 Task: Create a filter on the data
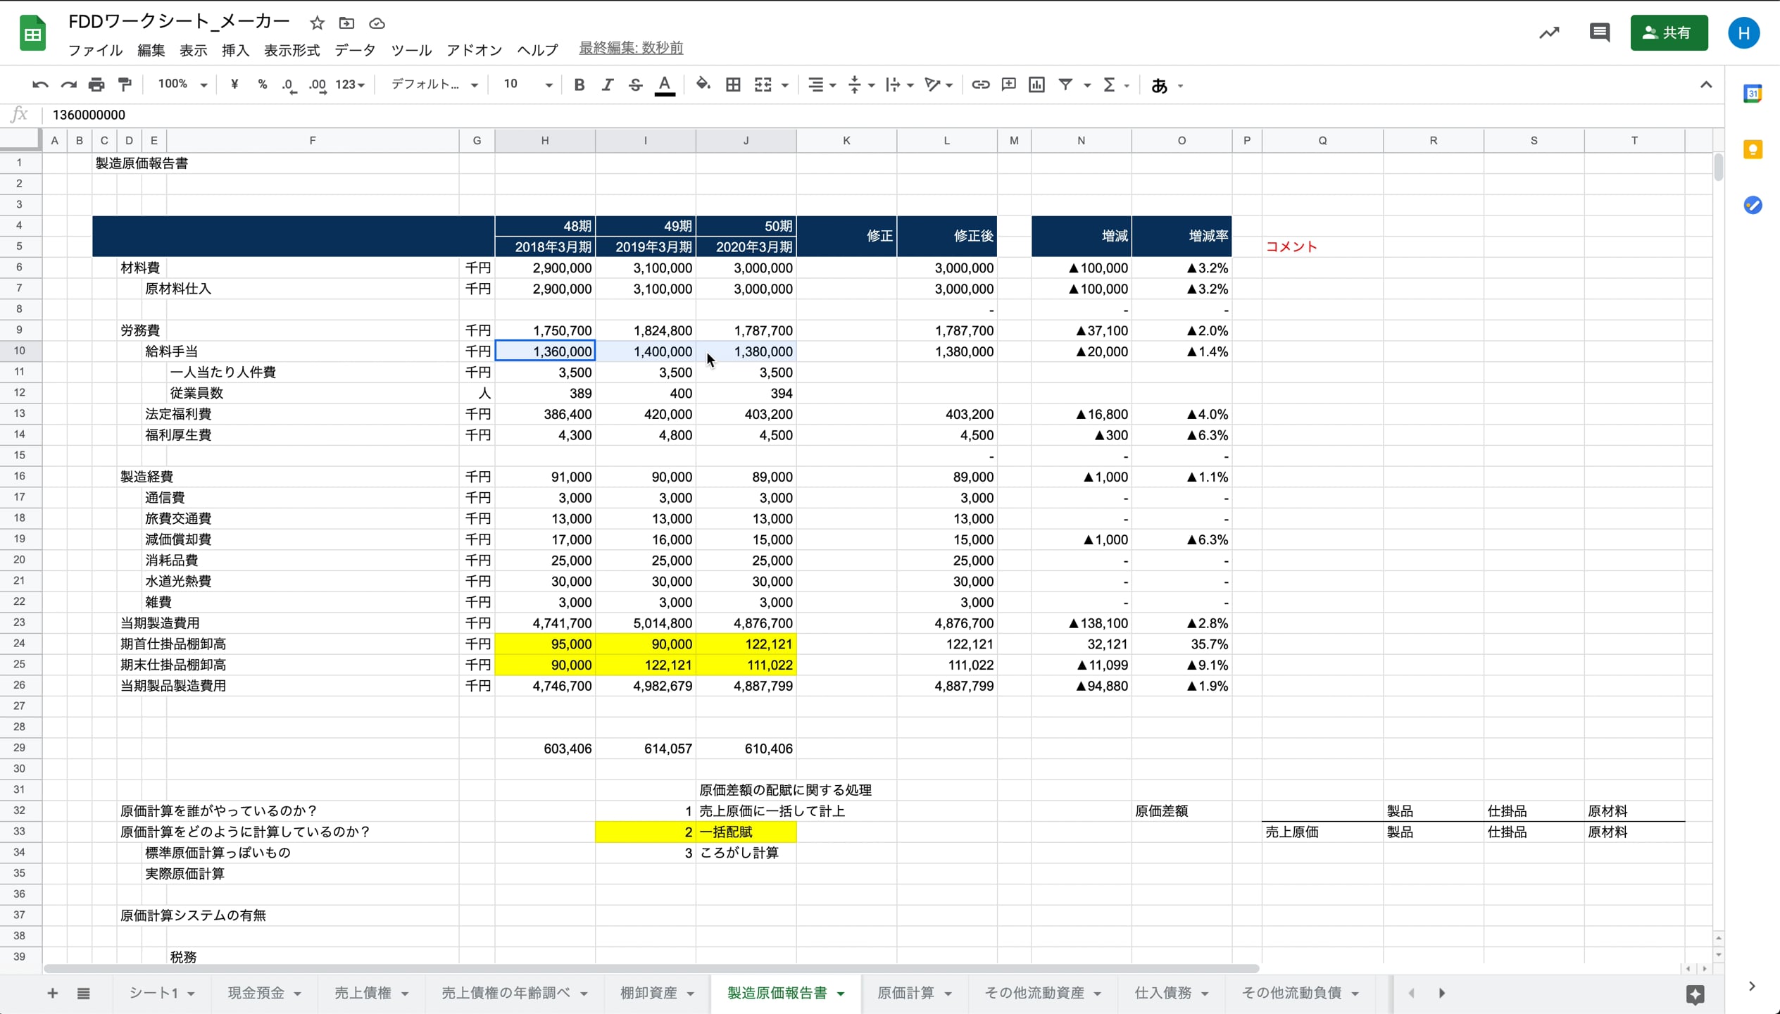(1064, 84)
